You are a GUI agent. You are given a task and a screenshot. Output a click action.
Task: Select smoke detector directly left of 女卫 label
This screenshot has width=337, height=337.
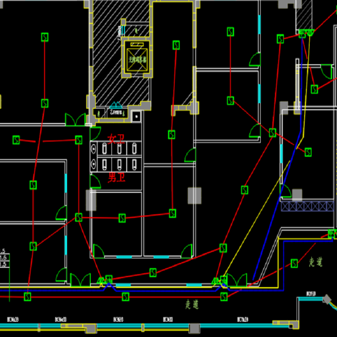pyautogui.click(x=79, y=140)
